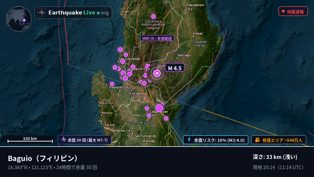Open the 余震 30 回 (最大 M7.7) badge
This screenshot has height=177, width=314.
click(x=85, y=140)
